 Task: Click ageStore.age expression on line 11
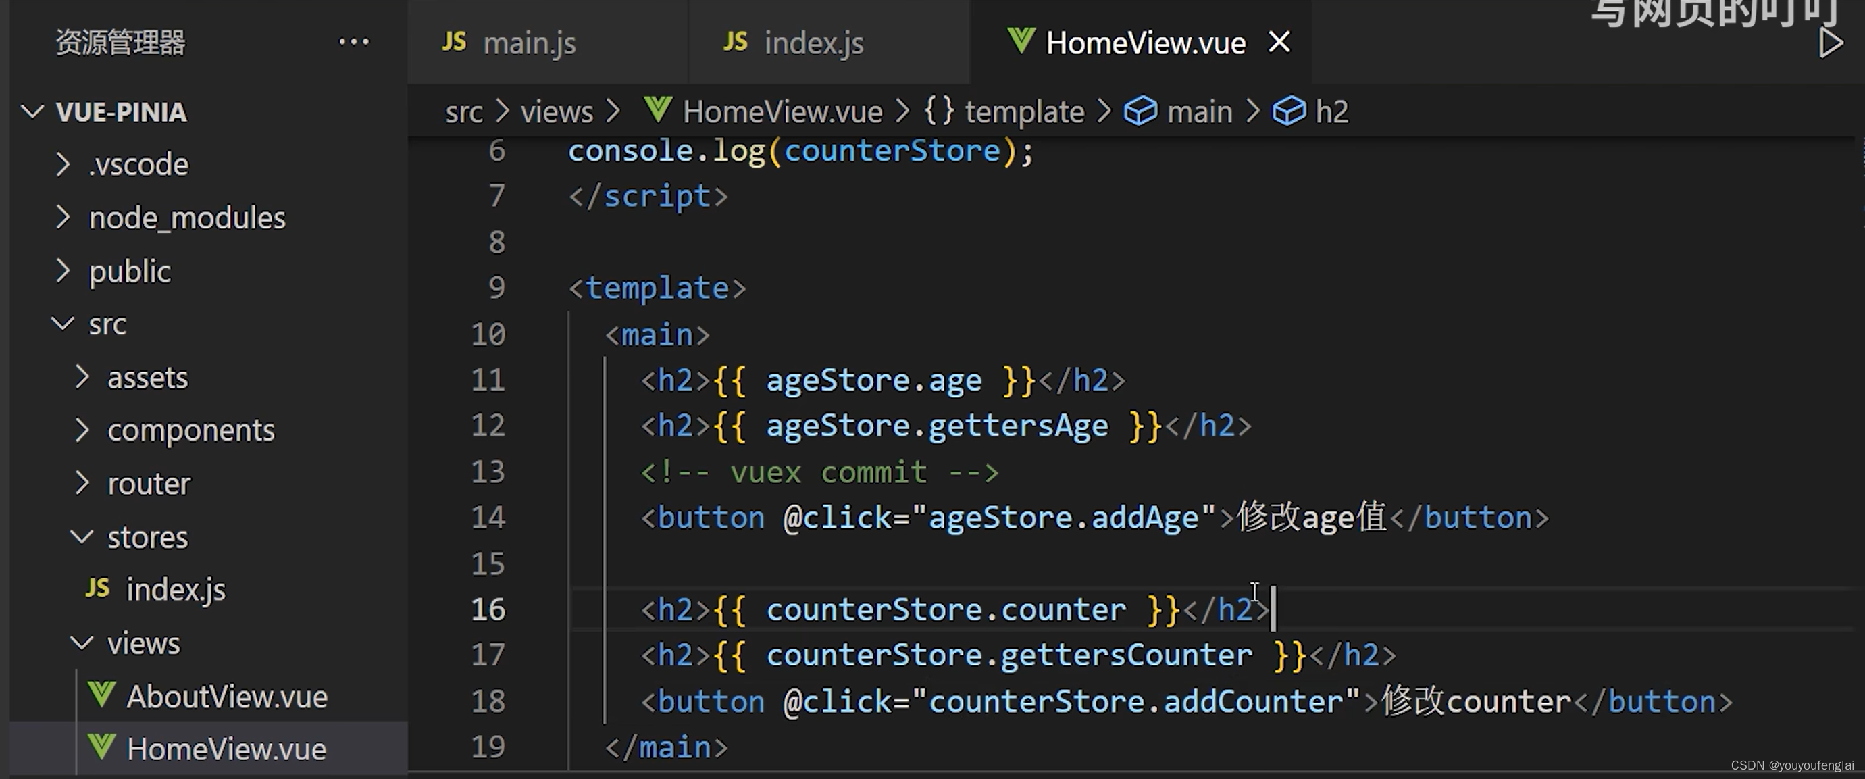click(x=874, y=380)
